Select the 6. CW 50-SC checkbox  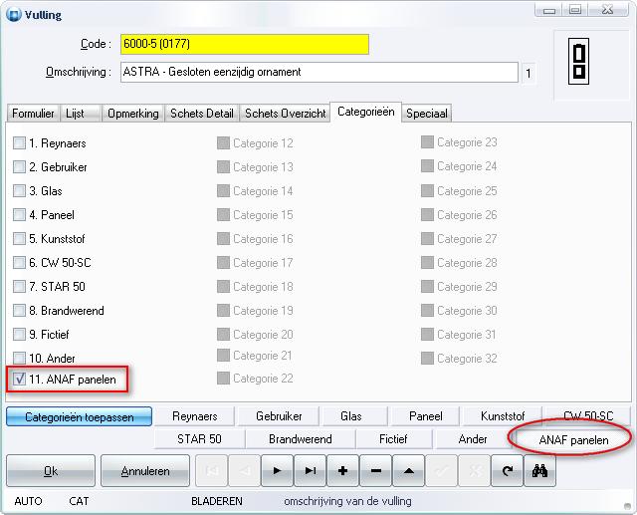pos(19,263)
